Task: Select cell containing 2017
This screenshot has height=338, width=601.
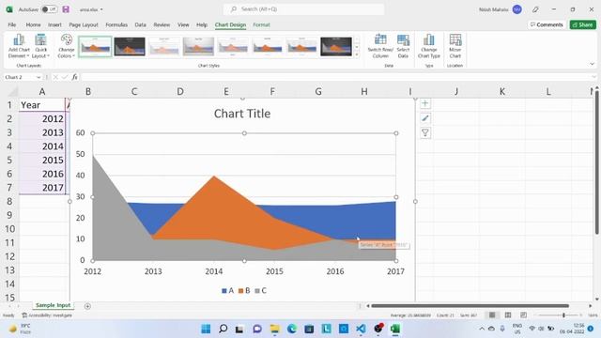Action: [42, 188]
